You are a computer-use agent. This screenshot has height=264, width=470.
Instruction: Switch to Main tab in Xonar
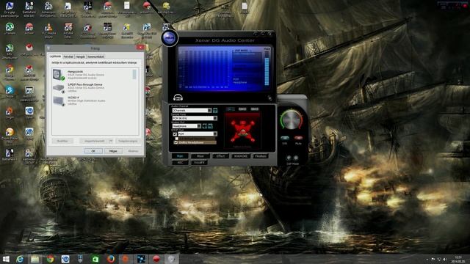point(180,156)
